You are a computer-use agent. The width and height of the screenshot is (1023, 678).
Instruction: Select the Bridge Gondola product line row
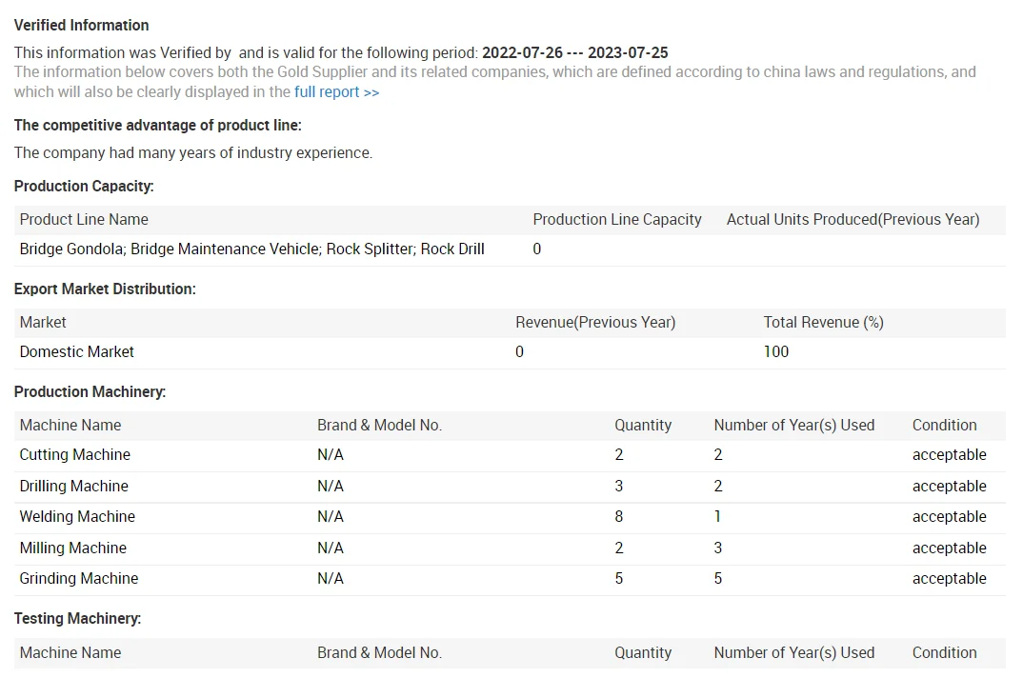click(251, 249)
